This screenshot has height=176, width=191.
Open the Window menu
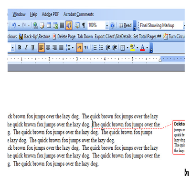[19, 14]
